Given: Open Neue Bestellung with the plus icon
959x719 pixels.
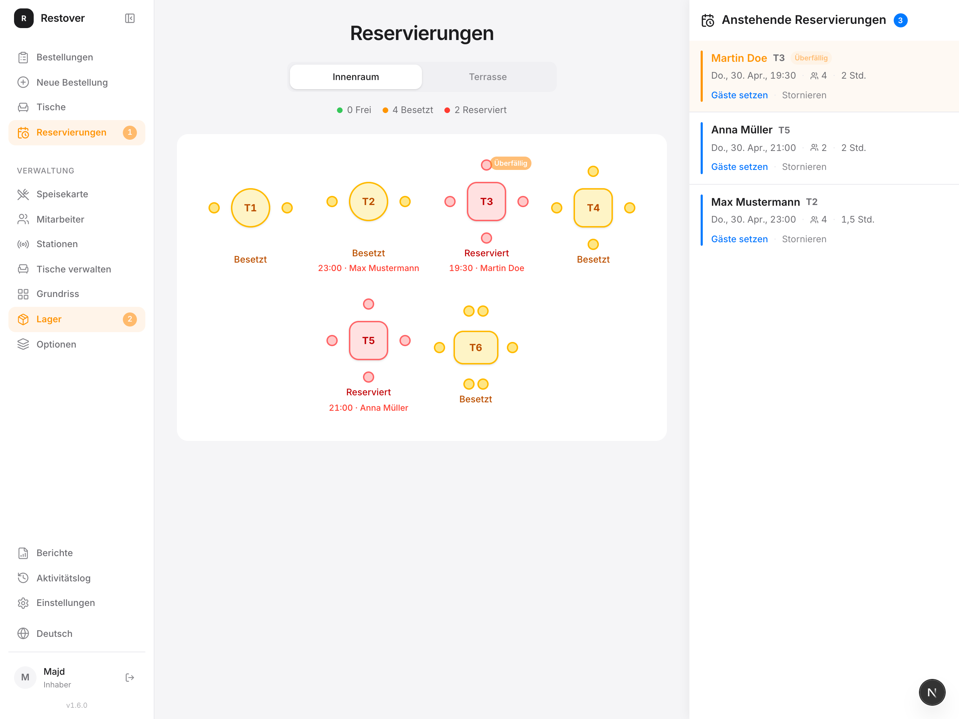Looking at the screenshot, I should point(77,83).
